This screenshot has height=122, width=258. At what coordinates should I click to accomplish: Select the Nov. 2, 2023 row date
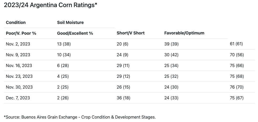[x=18, y=44]
